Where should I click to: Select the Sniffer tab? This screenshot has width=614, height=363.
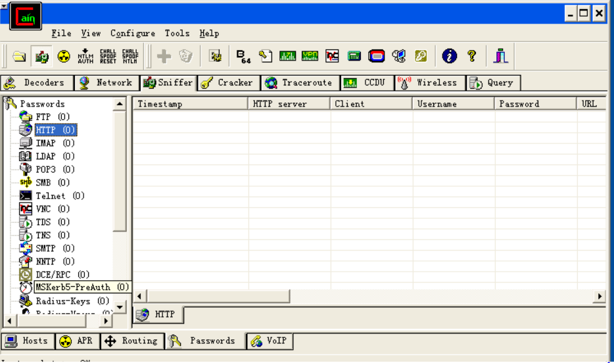click(168, 83)
